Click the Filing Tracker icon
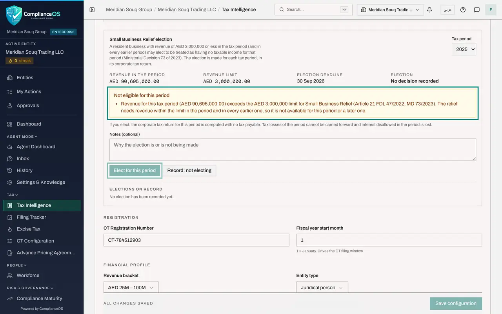Viewport: 502px width, 314px height. 10,217
